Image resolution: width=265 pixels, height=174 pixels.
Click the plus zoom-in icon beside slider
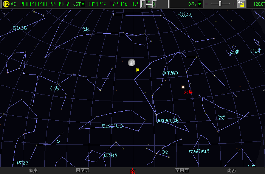[x=234, y=4]
